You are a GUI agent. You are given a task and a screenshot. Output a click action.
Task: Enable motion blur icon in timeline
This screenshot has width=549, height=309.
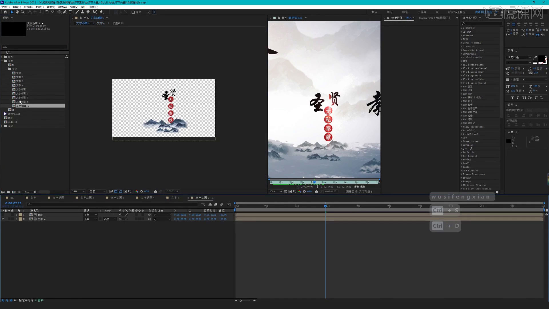tap(221, 205)
